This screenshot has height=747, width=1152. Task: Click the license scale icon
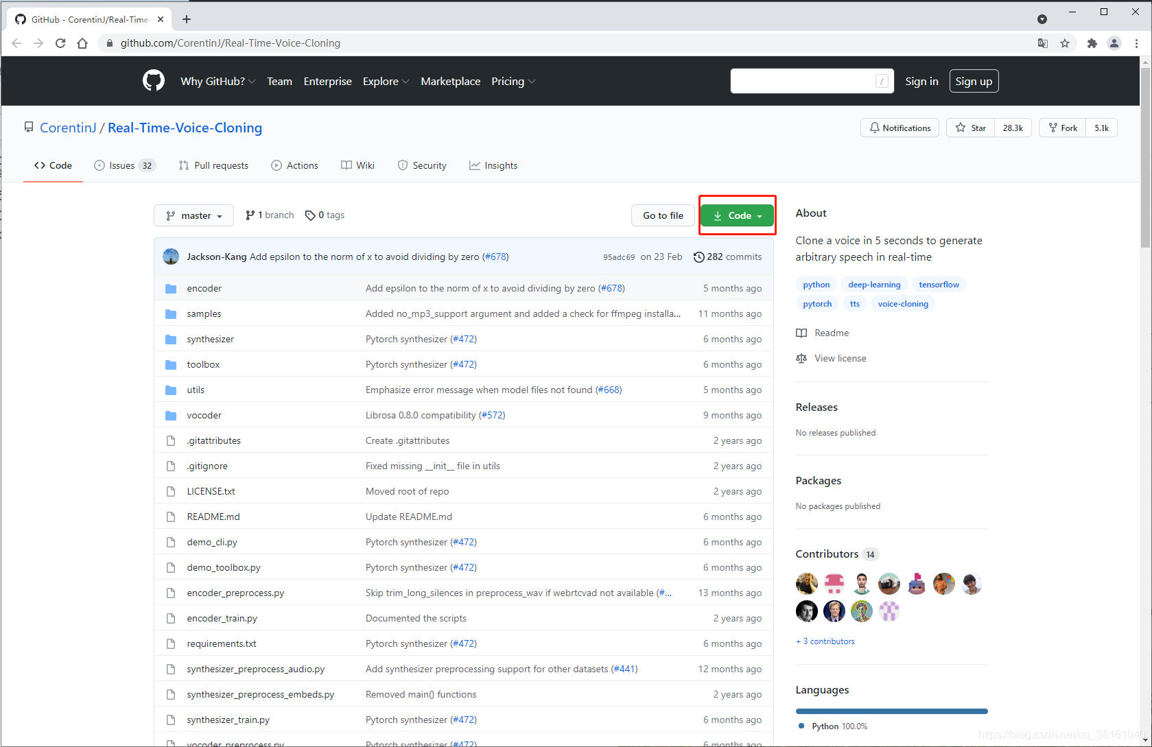pyautogui.click(x=801, y=358)
